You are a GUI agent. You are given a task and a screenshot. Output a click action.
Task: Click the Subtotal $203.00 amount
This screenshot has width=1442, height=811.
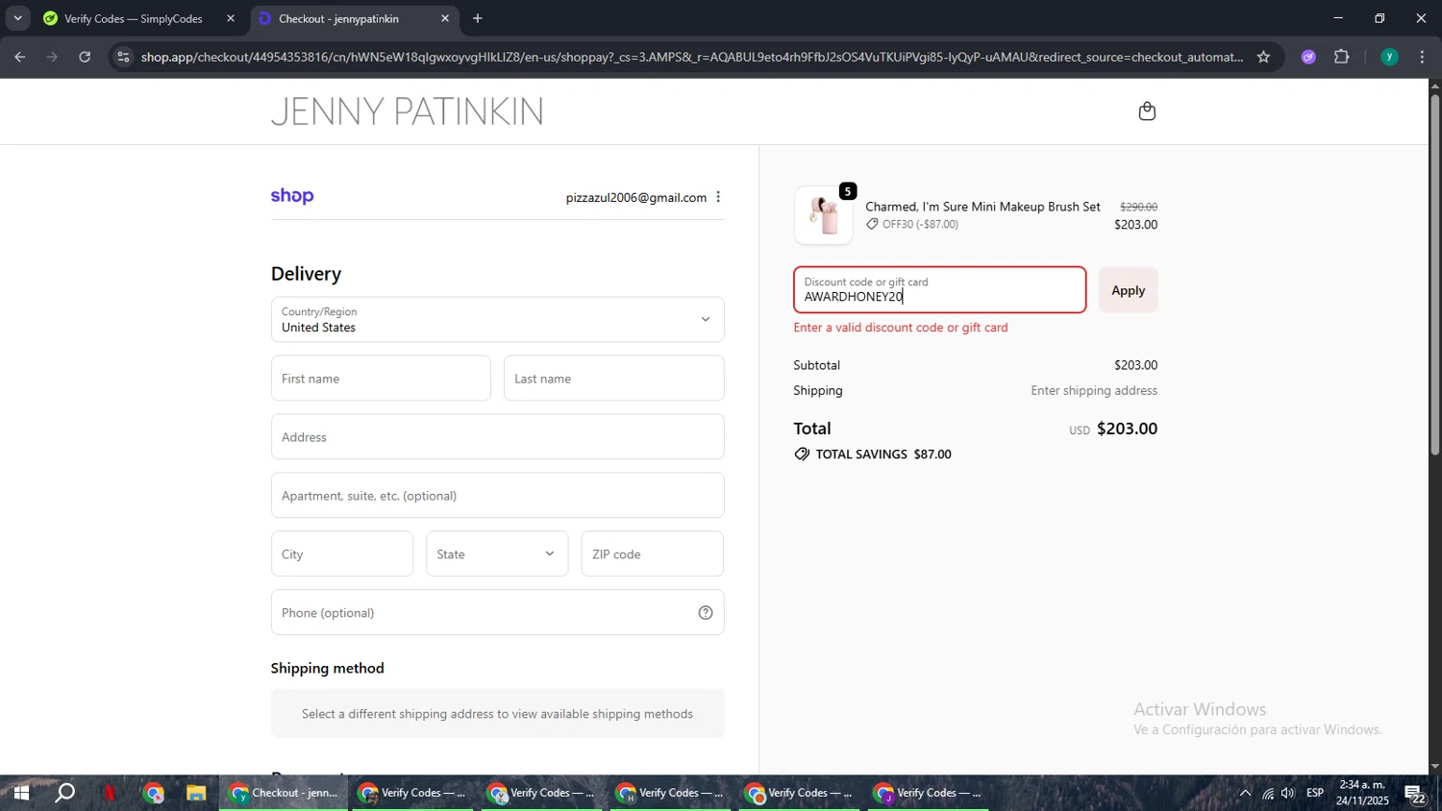point(1135,365)
